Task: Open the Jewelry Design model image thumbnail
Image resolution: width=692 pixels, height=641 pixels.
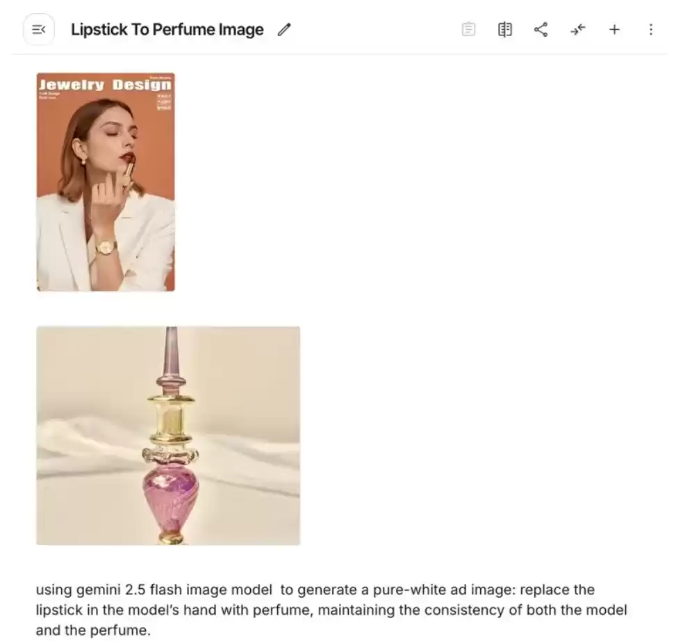Action: point(106,182)
